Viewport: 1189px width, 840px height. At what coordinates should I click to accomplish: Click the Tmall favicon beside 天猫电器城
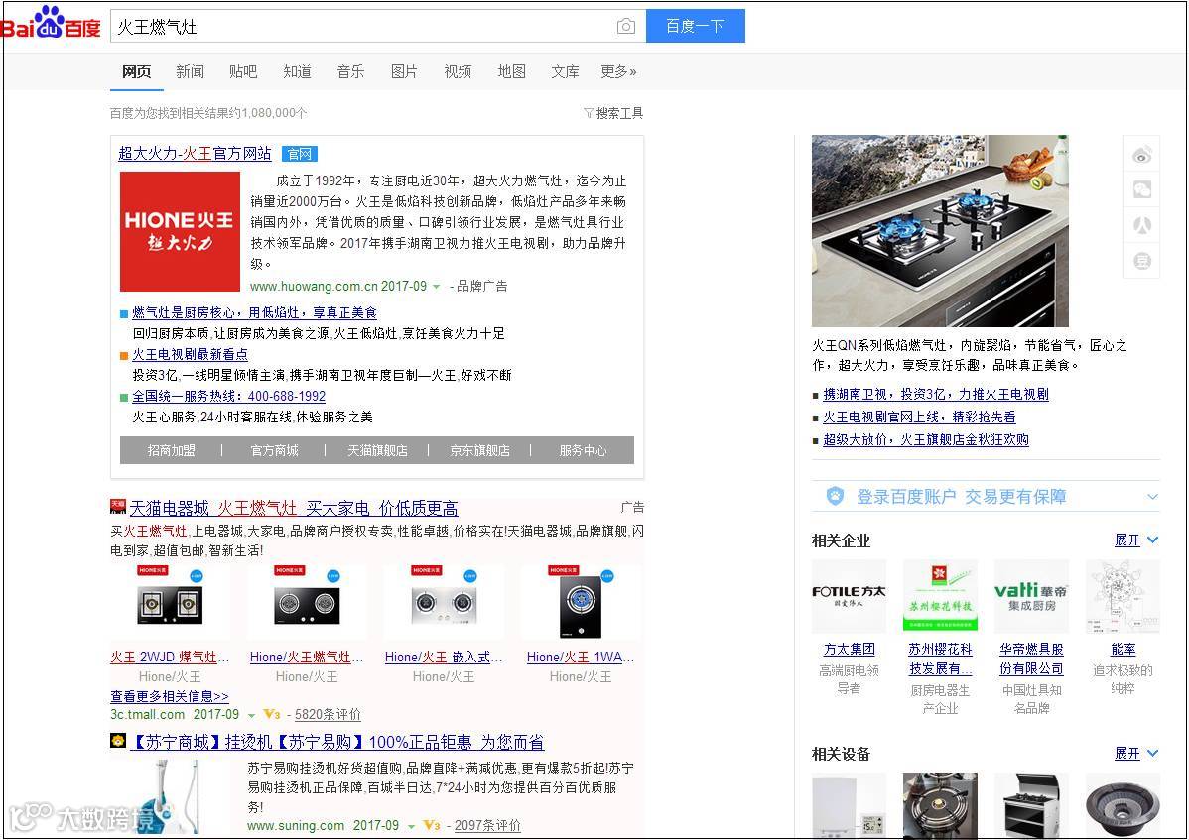pyautogui.click(x=117, y=506)
